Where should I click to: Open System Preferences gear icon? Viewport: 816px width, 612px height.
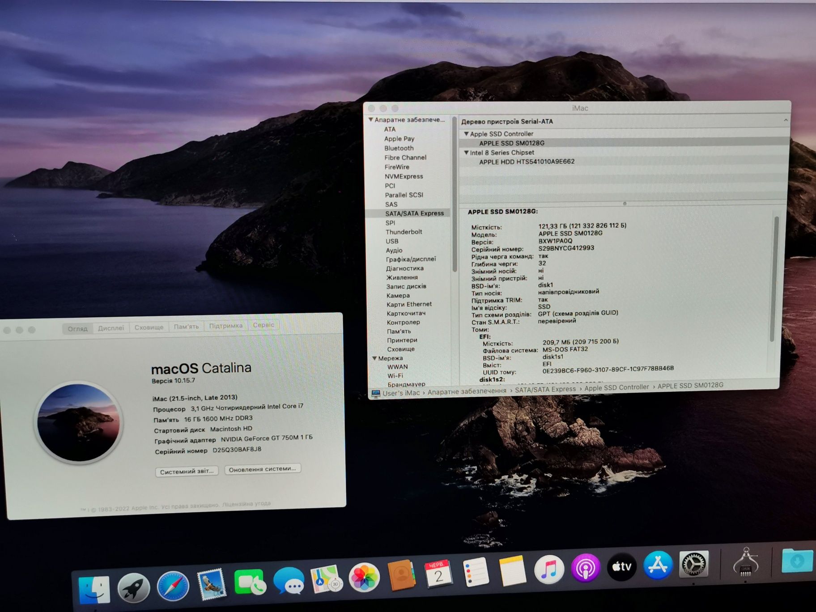[693, 565]
